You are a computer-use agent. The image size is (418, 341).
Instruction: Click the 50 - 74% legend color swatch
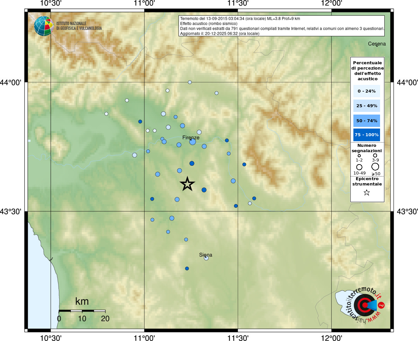[366, 121]
